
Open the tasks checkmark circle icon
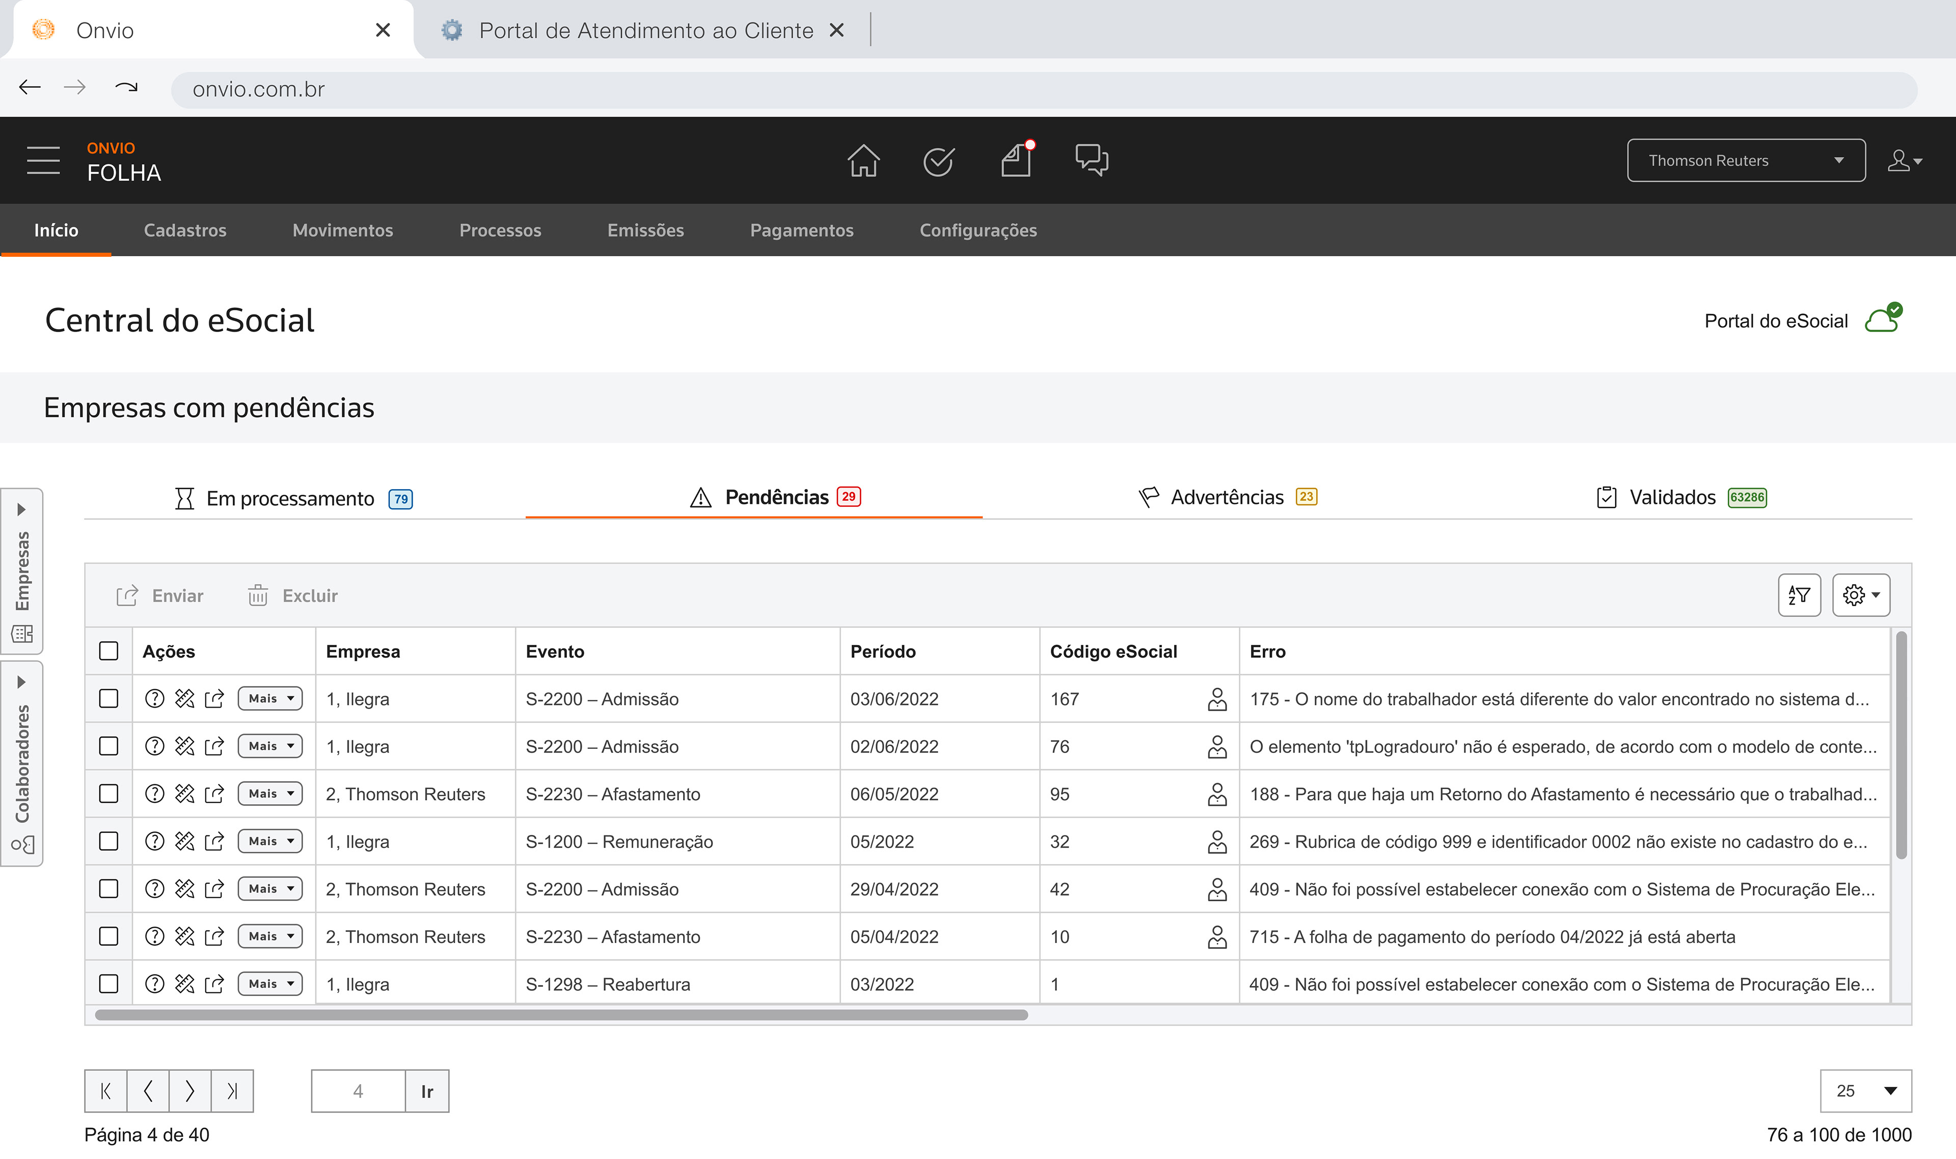click(938, 161)
